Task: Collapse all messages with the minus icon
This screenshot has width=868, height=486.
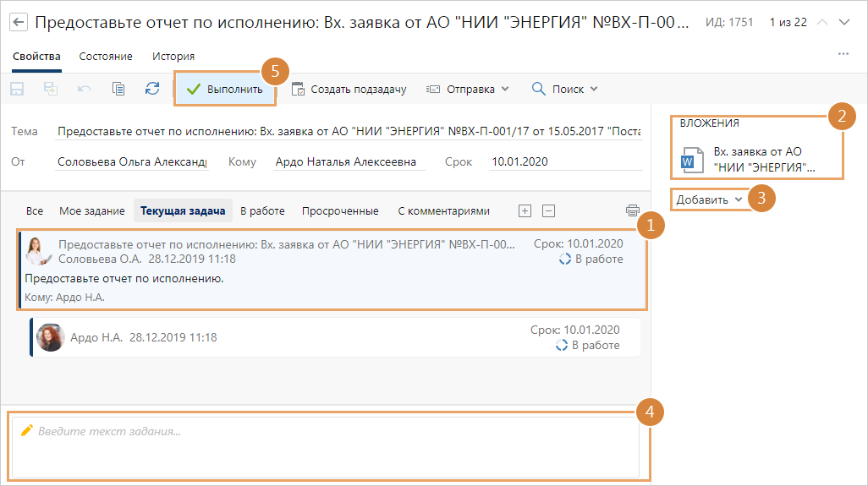Action: pos(548,210)
